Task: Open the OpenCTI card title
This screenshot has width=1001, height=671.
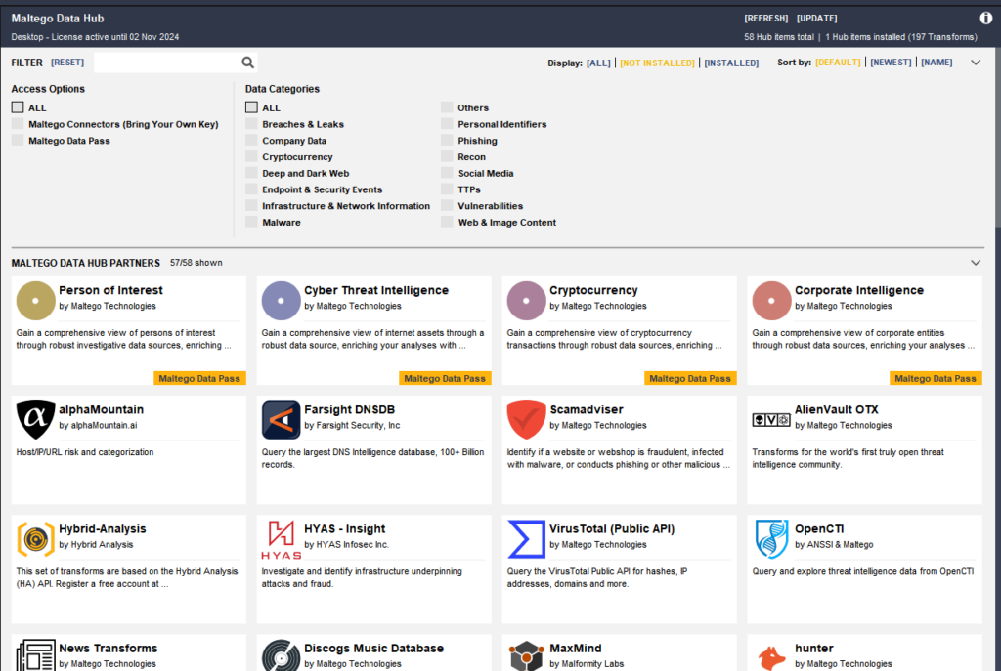Action: pyautogui.click(x=819, y=528)
